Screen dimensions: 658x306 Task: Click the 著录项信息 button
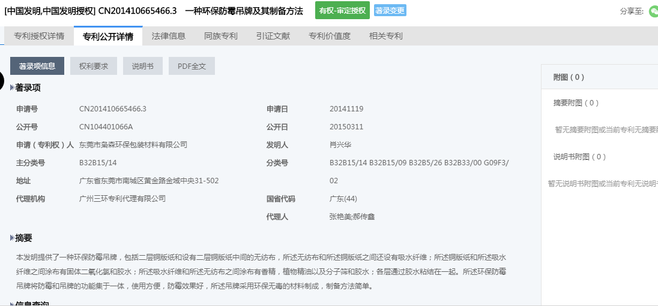coord(37,66)
